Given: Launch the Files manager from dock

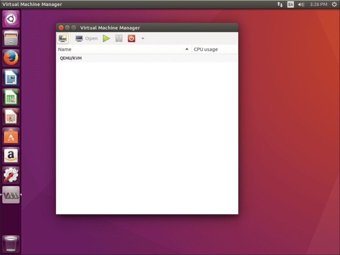Looking at the screenshot, I should (x=11, y=38).
